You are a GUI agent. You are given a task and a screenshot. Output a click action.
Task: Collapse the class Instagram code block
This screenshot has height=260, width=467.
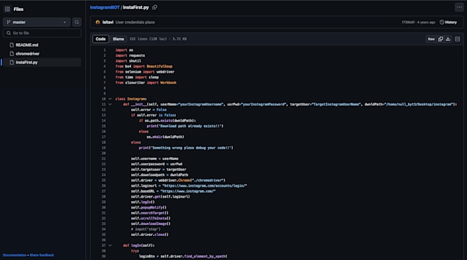pos(110,99)
